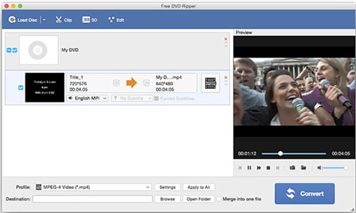
Task: Fast forward the preview video
Action: (259, 168)
